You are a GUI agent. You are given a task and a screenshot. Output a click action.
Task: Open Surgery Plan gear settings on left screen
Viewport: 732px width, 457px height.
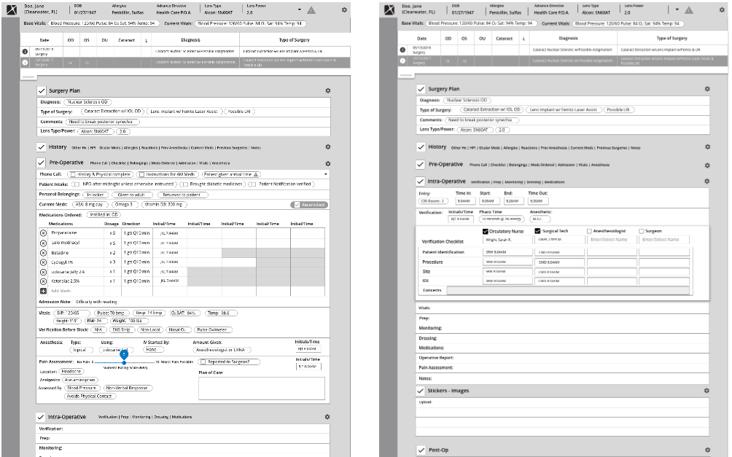(x=327, y=90)
